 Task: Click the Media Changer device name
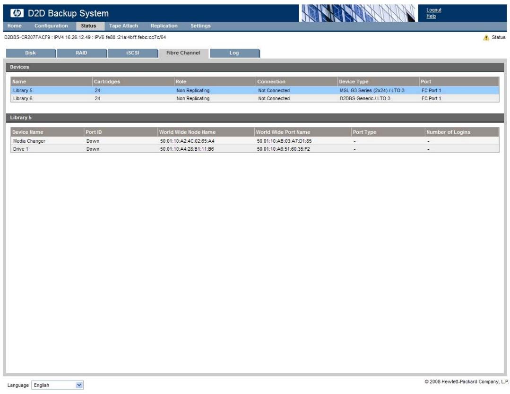click(x=29, y=141)
